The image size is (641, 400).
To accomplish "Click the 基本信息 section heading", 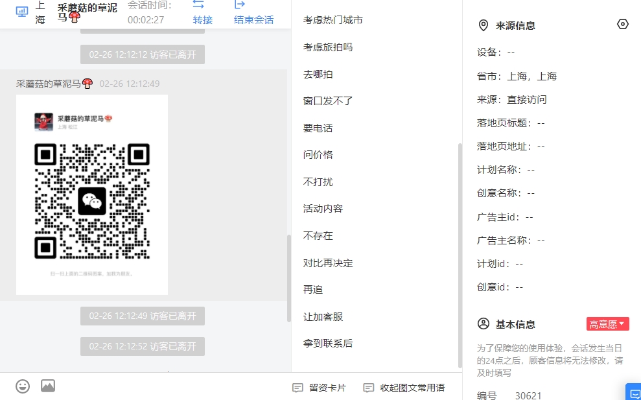I will 515,324.
